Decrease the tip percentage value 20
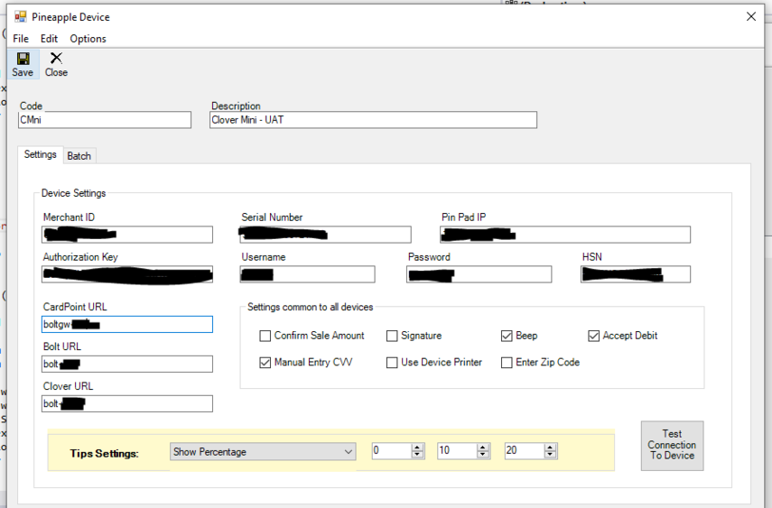The height and width of the screenshot is (508, 772). click(x=551, y=455)
